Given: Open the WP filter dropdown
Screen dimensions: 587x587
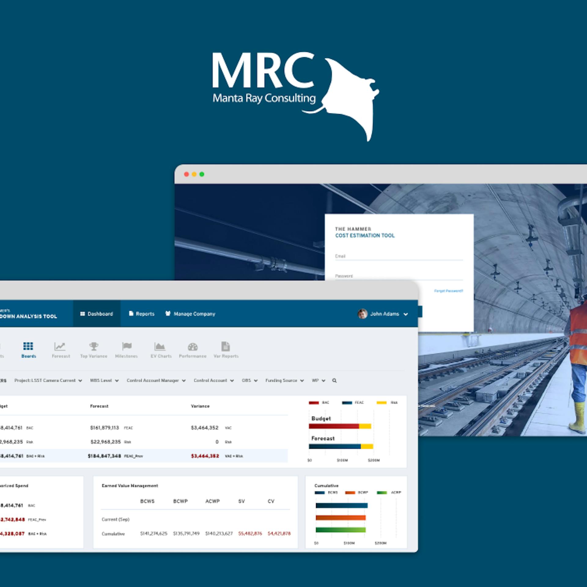Looking at the screenshot, I should coord(319,381).
